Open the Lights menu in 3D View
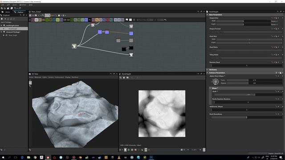 45,77
